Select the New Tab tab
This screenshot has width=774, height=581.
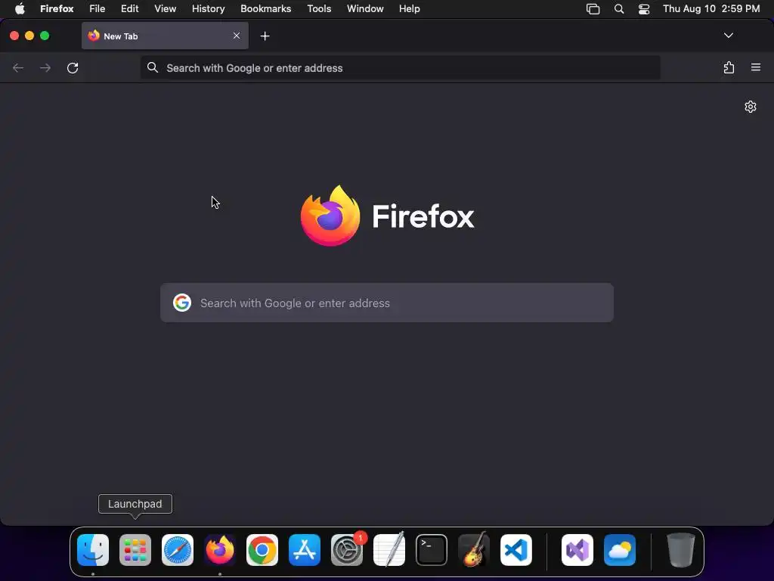coord(165,36)
